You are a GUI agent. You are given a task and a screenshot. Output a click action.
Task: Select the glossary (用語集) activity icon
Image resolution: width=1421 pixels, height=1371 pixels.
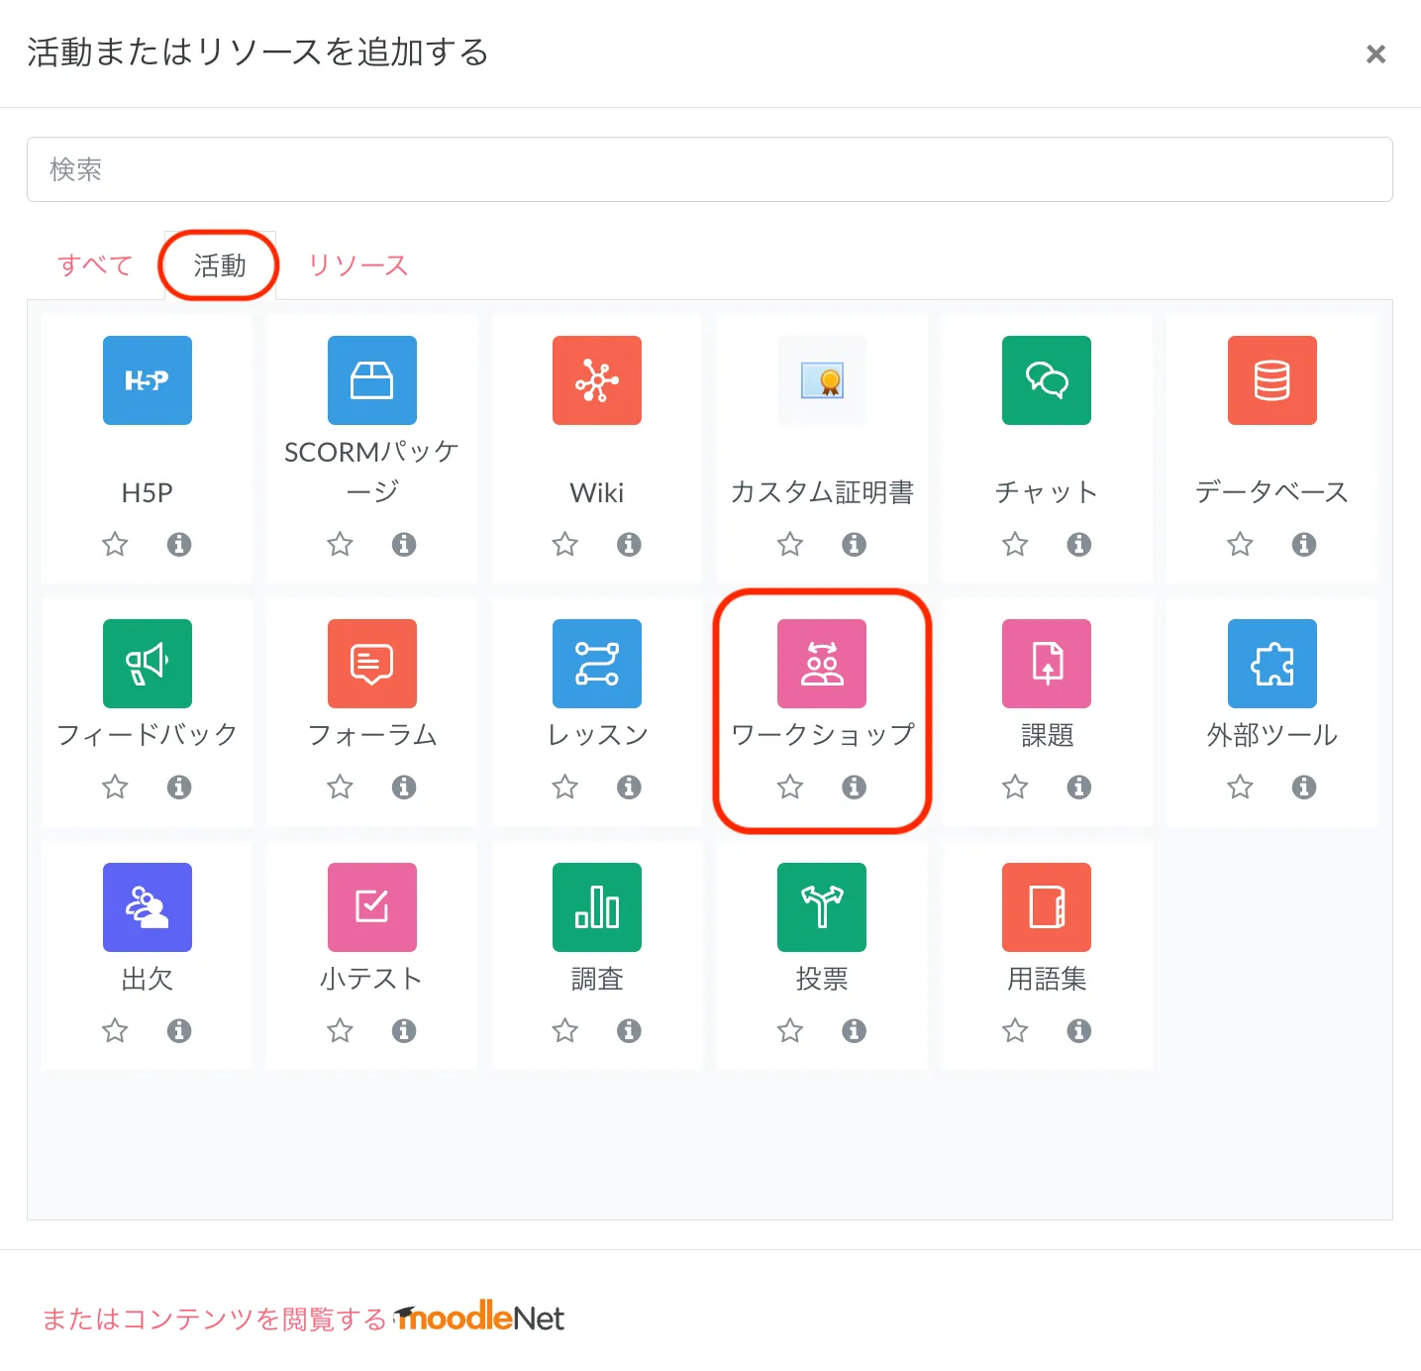pos(1047,907)
